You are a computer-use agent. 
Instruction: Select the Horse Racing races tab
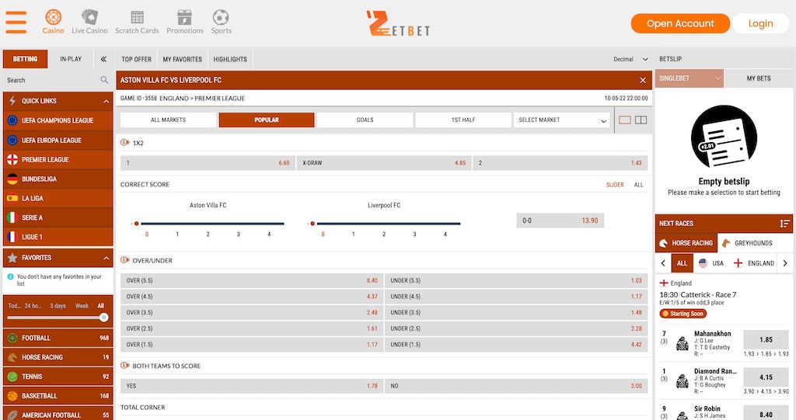click(x=686, y=243)
